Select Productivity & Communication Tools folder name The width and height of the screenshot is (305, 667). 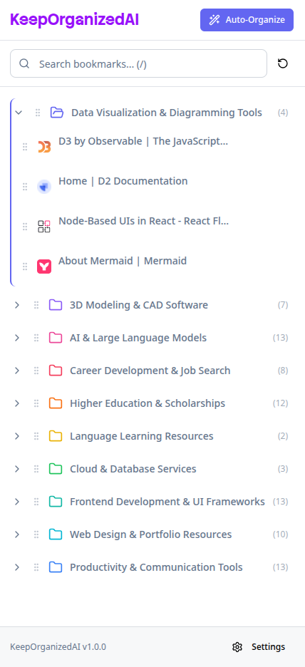pos(156,567)
